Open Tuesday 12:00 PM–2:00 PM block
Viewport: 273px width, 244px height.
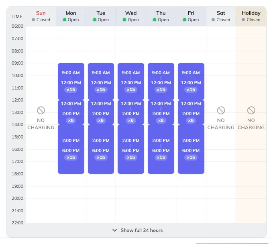(x=101, y=112)
